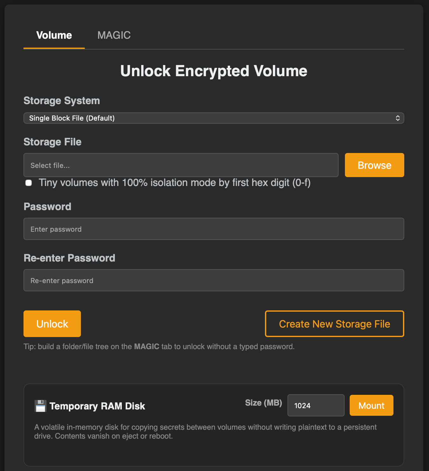Focus the Select file path field

tap(181, 165)
